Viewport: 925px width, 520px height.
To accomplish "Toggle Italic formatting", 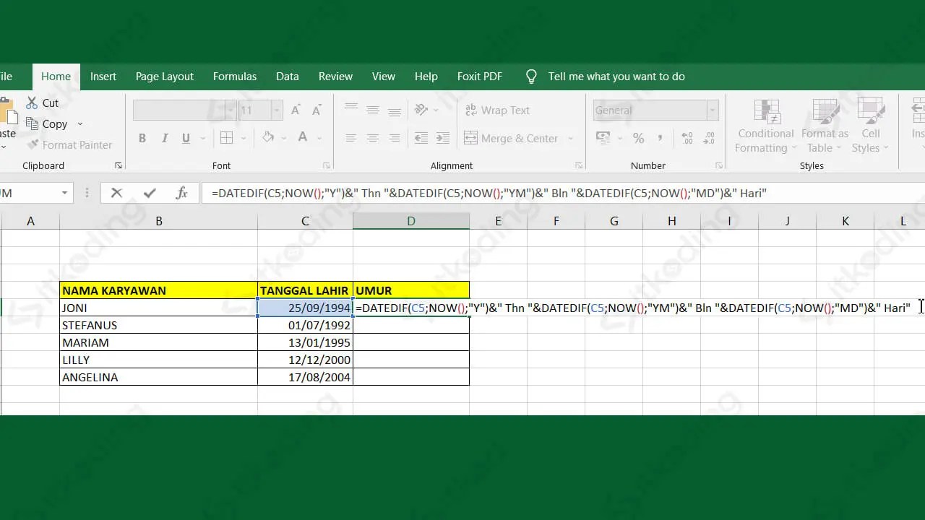I will 165,138.
